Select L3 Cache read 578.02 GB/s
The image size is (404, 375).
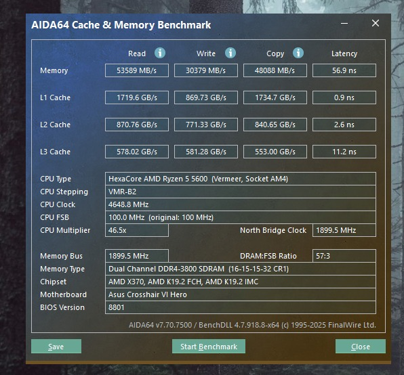coord(137,152)
